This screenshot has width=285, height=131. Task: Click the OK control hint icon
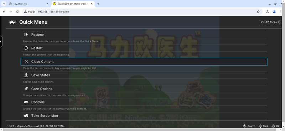273,126
